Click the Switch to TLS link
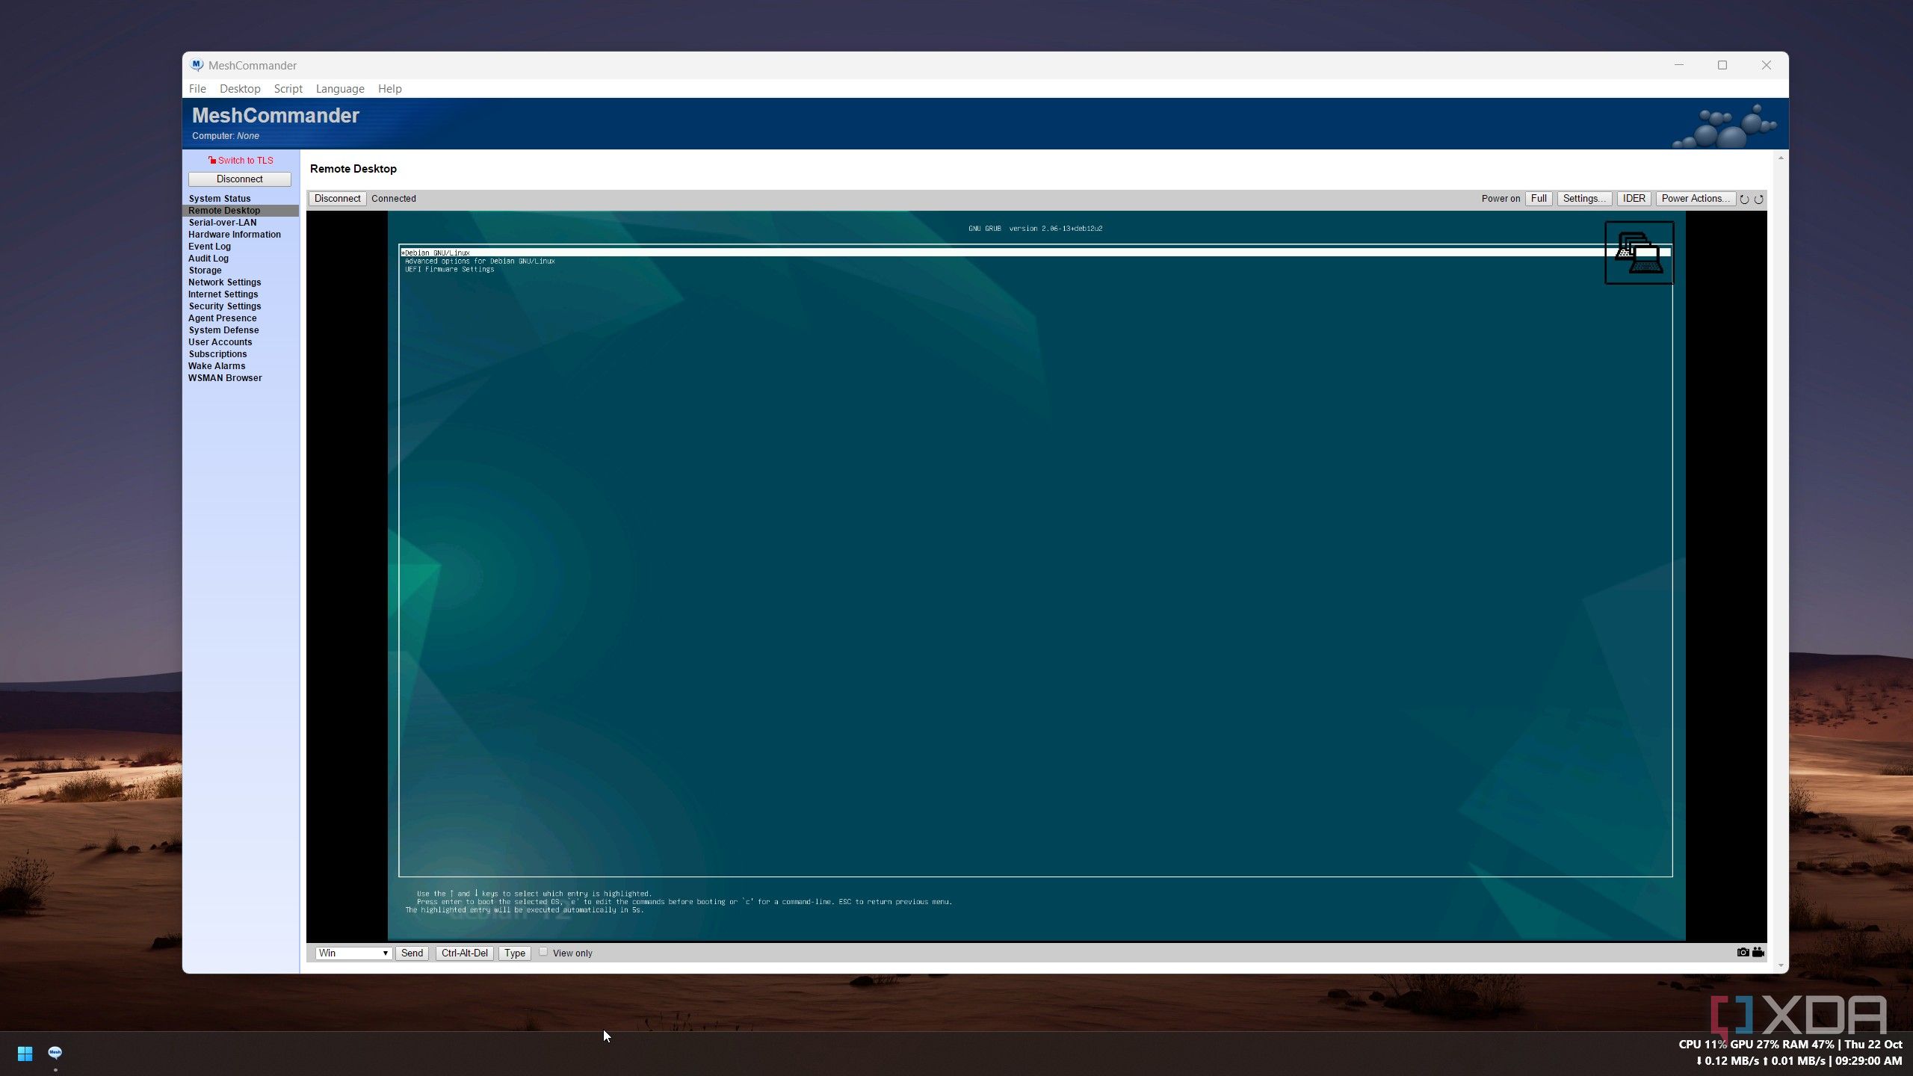Image resolution: width=1913 pixels, height=1076 pixels. 245,160
